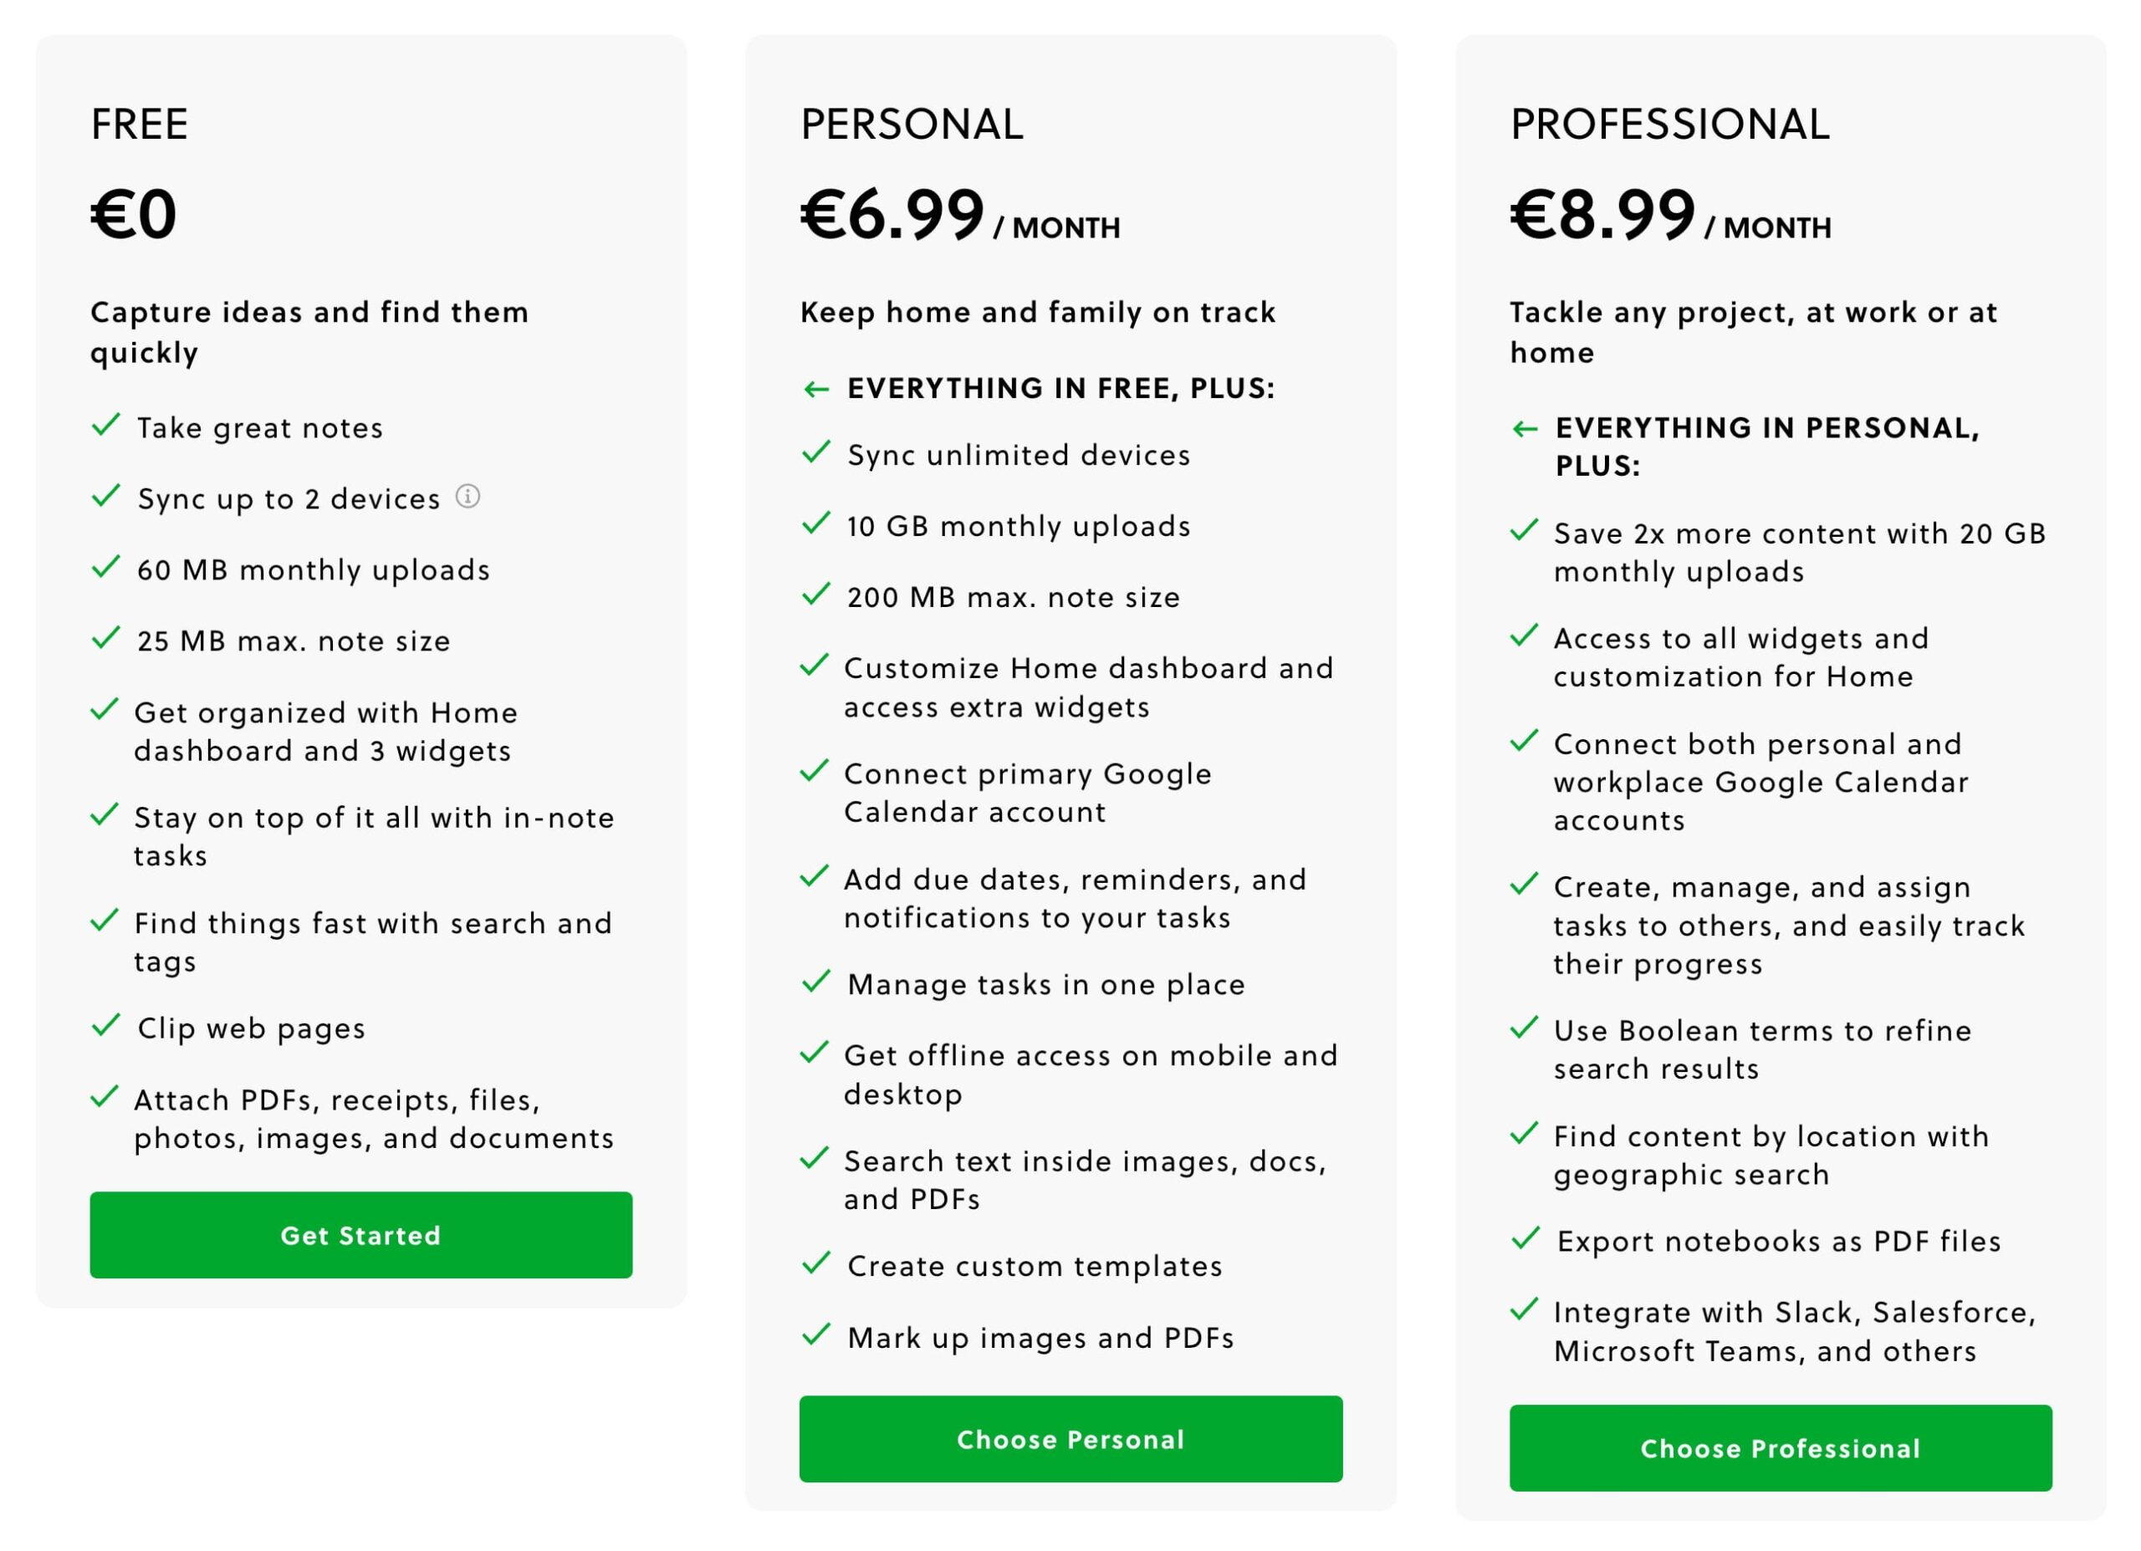
Task: Click the checkmark beside 10 GB monthly uploads
Action: tap(815, 522)
